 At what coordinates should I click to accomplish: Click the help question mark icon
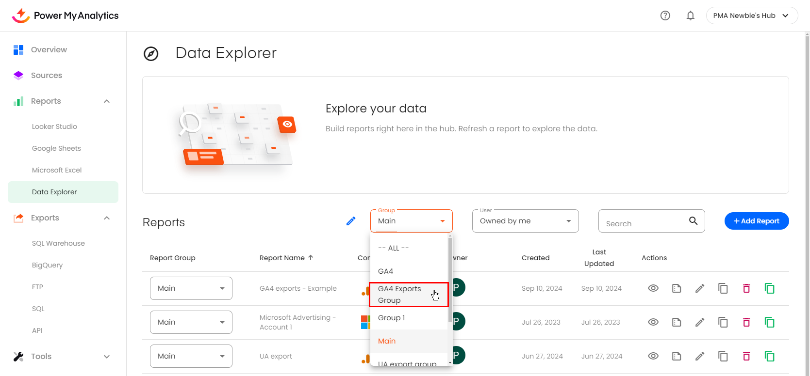665,16
